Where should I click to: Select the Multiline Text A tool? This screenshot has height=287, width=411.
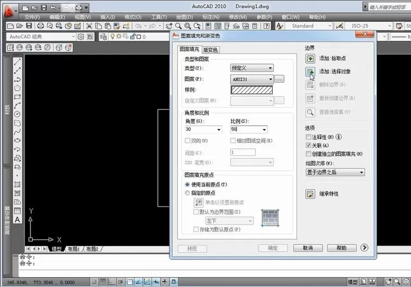pos(17,220)
